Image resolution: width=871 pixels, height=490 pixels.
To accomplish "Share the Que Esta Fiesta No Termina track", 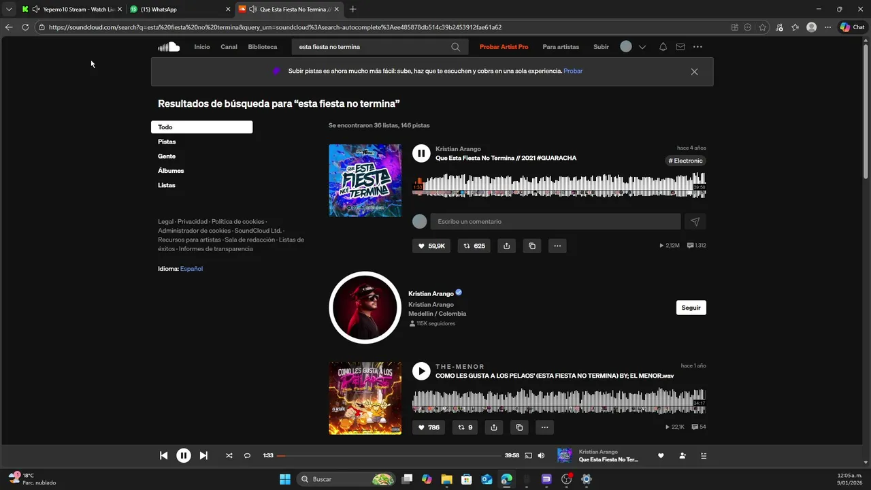I will pyautogui.click(x=506, y=246).
